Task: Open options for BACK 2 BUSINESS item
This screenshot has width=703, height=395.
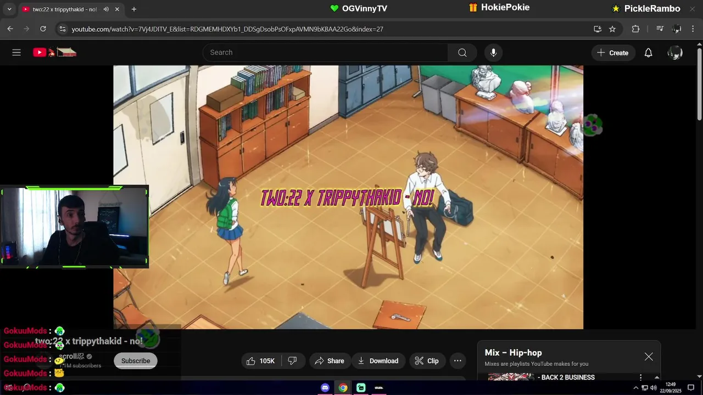Action: click(640, 377)
